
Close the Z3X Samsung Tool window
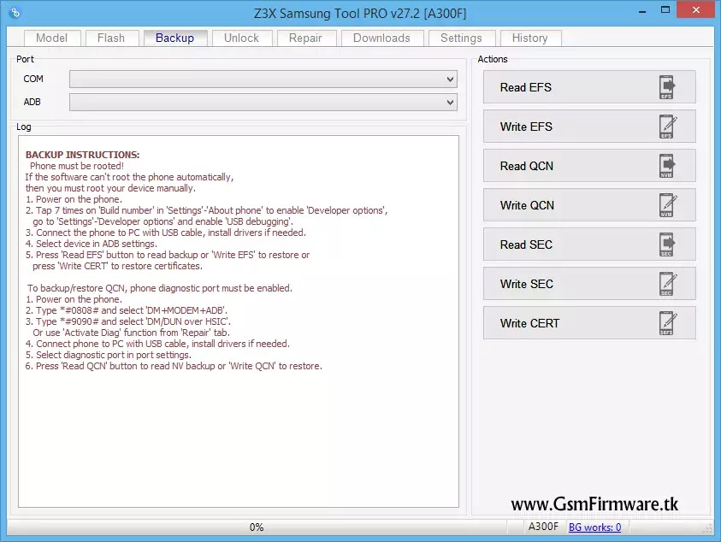695,10
